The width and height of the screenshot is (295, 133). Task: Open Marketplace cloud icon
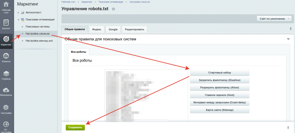tap(6, 91)
